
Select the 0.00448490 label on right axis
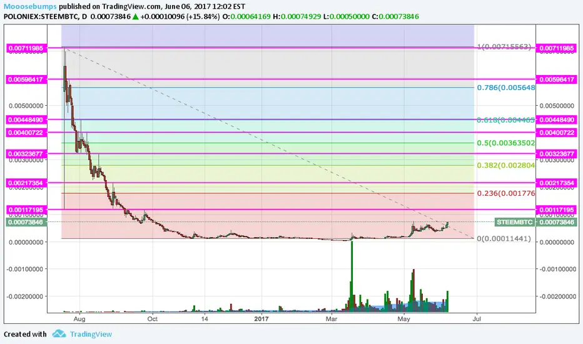[557, 119]
